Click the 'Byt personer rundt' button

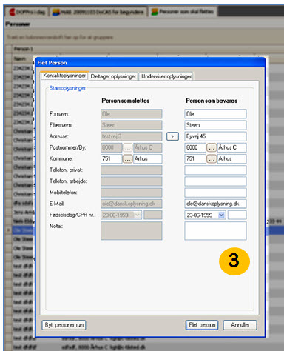64,325
